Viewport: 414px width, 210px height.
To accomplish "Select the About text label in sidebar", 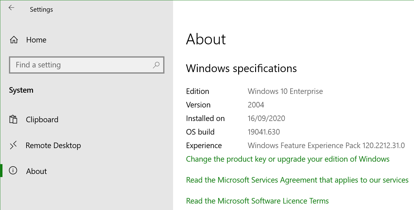I will [x=36, y=171].
